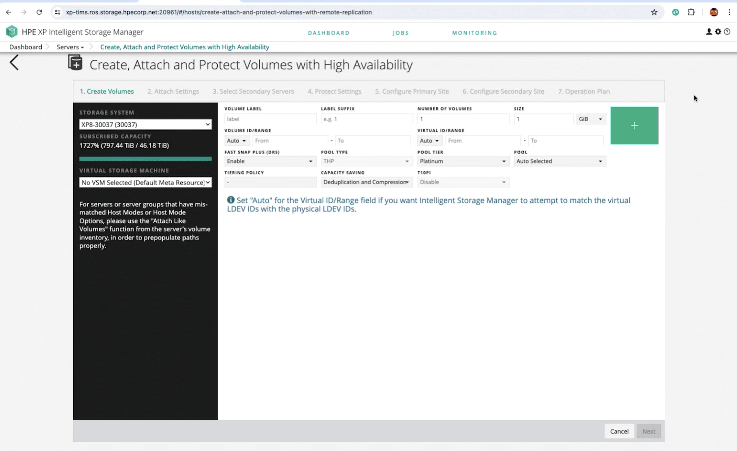Click the Next button
The image size is (737, 451).
coord(649,431)
